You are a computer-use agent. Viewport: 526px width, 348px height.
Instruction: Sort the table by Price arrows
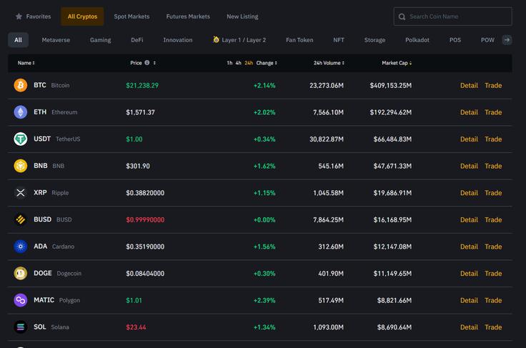point(154,63)
